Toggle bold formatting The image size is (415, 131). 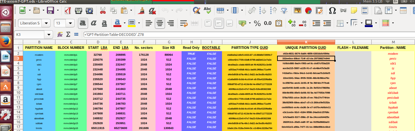click(83, 23)
